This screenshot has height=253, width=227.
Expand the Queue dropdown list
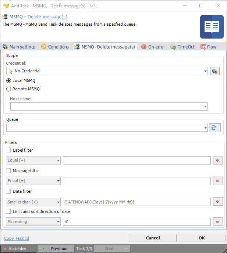(205, 128)
